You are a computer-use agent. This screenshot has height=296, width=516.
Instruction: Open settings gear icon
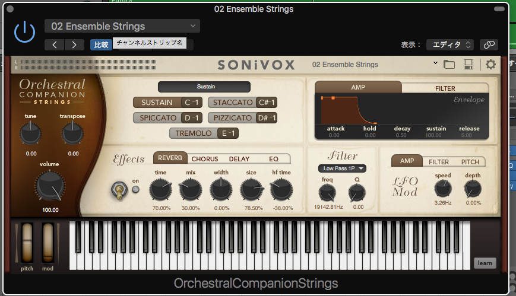click(490, 65)
